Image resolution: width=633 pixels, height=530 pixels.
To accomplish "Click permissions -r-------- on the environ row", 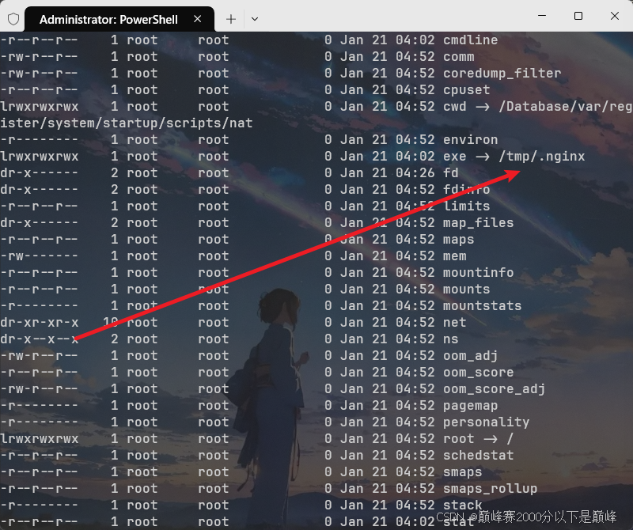I will [39, 140].
